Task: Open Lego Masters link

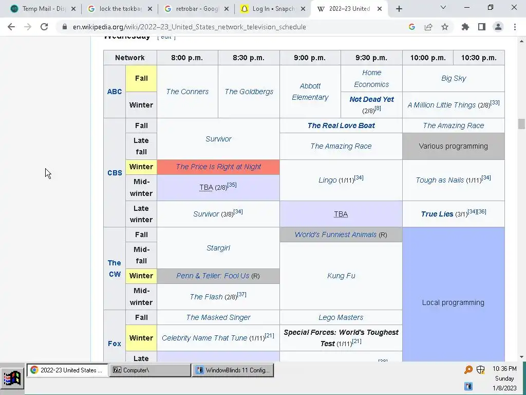Action: [x=341, y=317]
